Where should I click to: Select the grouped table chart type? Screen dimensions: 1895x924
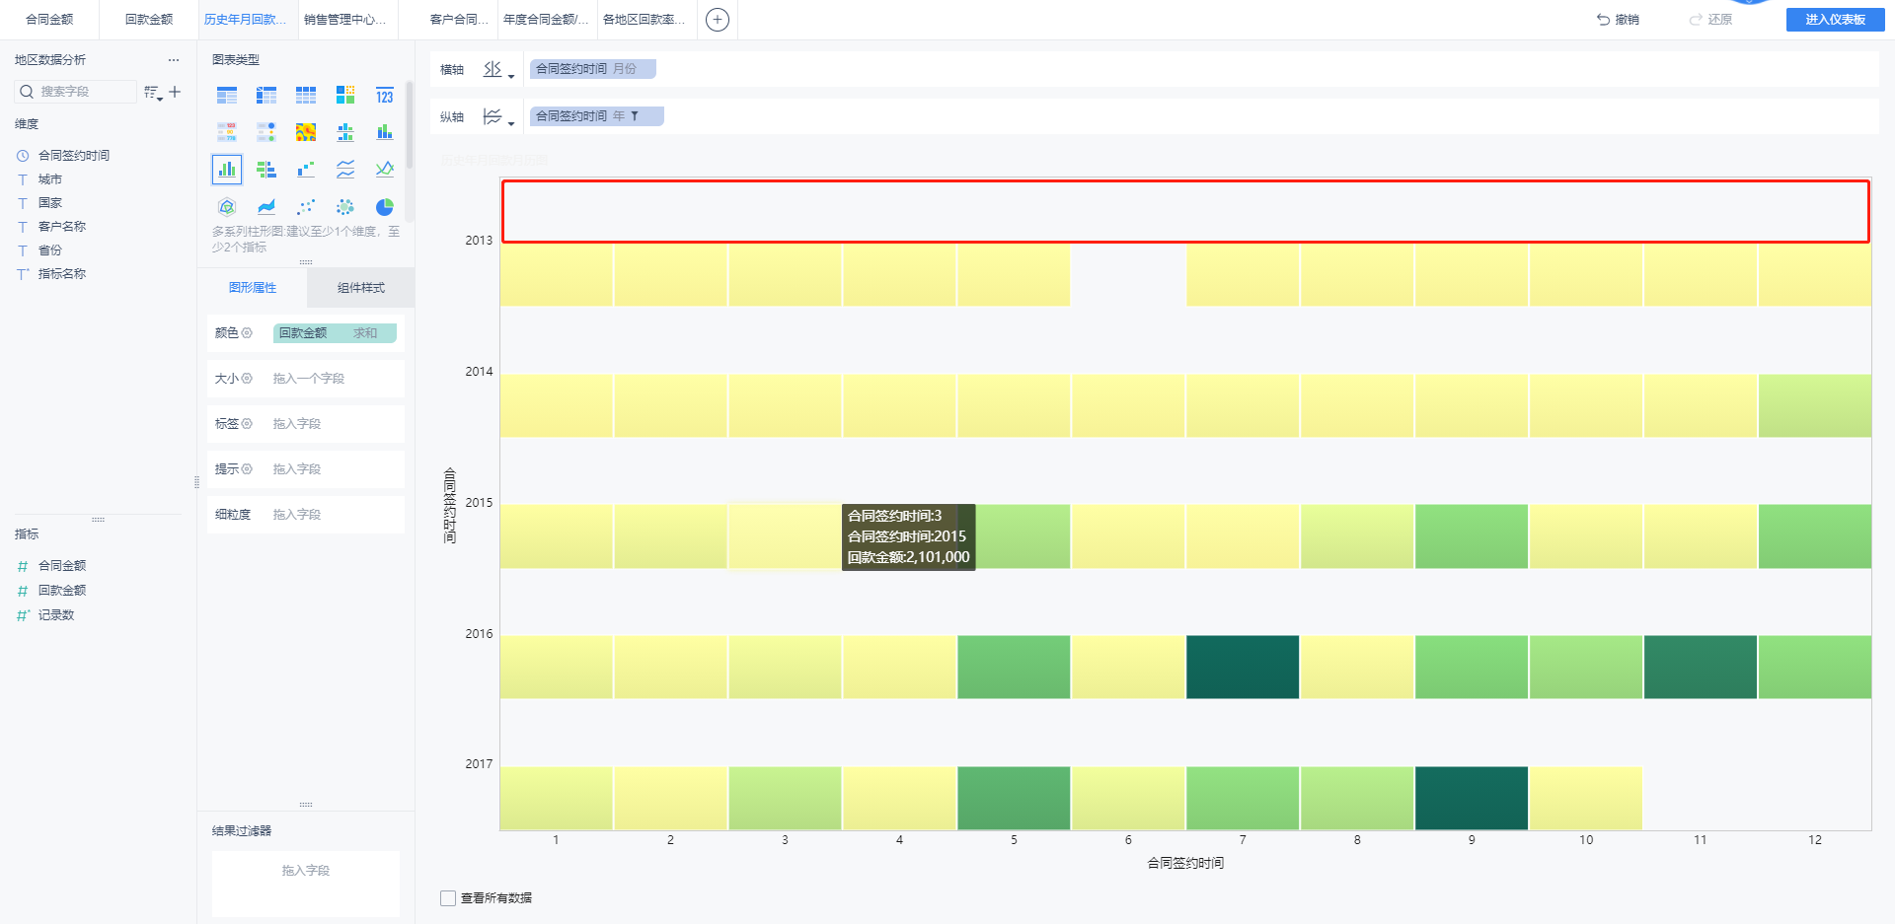tap(227, 96)
